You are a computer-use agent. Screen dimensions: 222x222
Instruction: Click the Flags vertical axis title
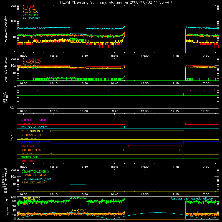click(x=11, y=138)
